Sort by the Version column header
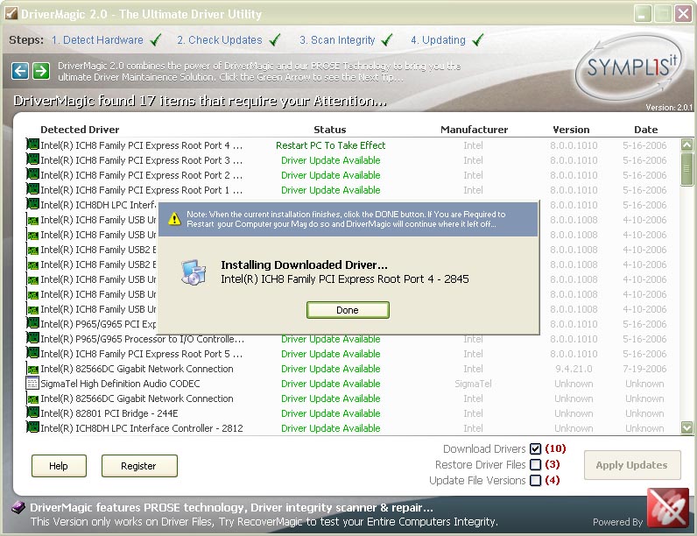The height and width of the screenshot is (536, 697). (x=571, y=130)
